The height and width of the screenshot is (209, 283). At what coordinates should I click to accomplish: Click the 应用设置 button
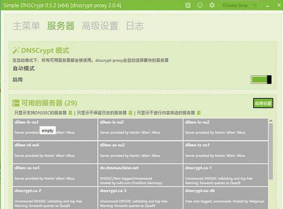(263, 103)
